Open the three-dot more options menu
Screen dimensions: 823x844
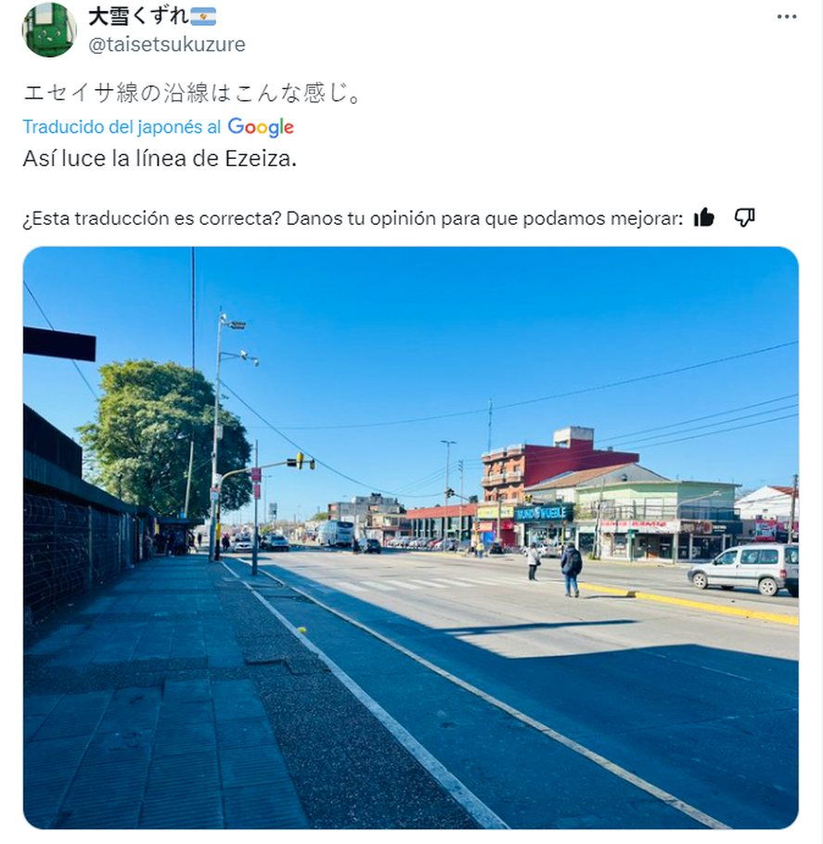(x=787, y=17)
